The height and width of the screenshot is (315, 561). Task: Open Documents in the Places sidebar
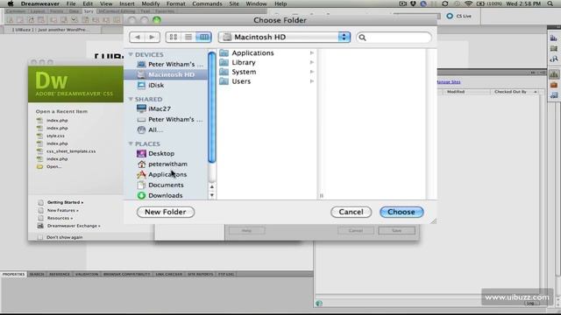(166, 185)
